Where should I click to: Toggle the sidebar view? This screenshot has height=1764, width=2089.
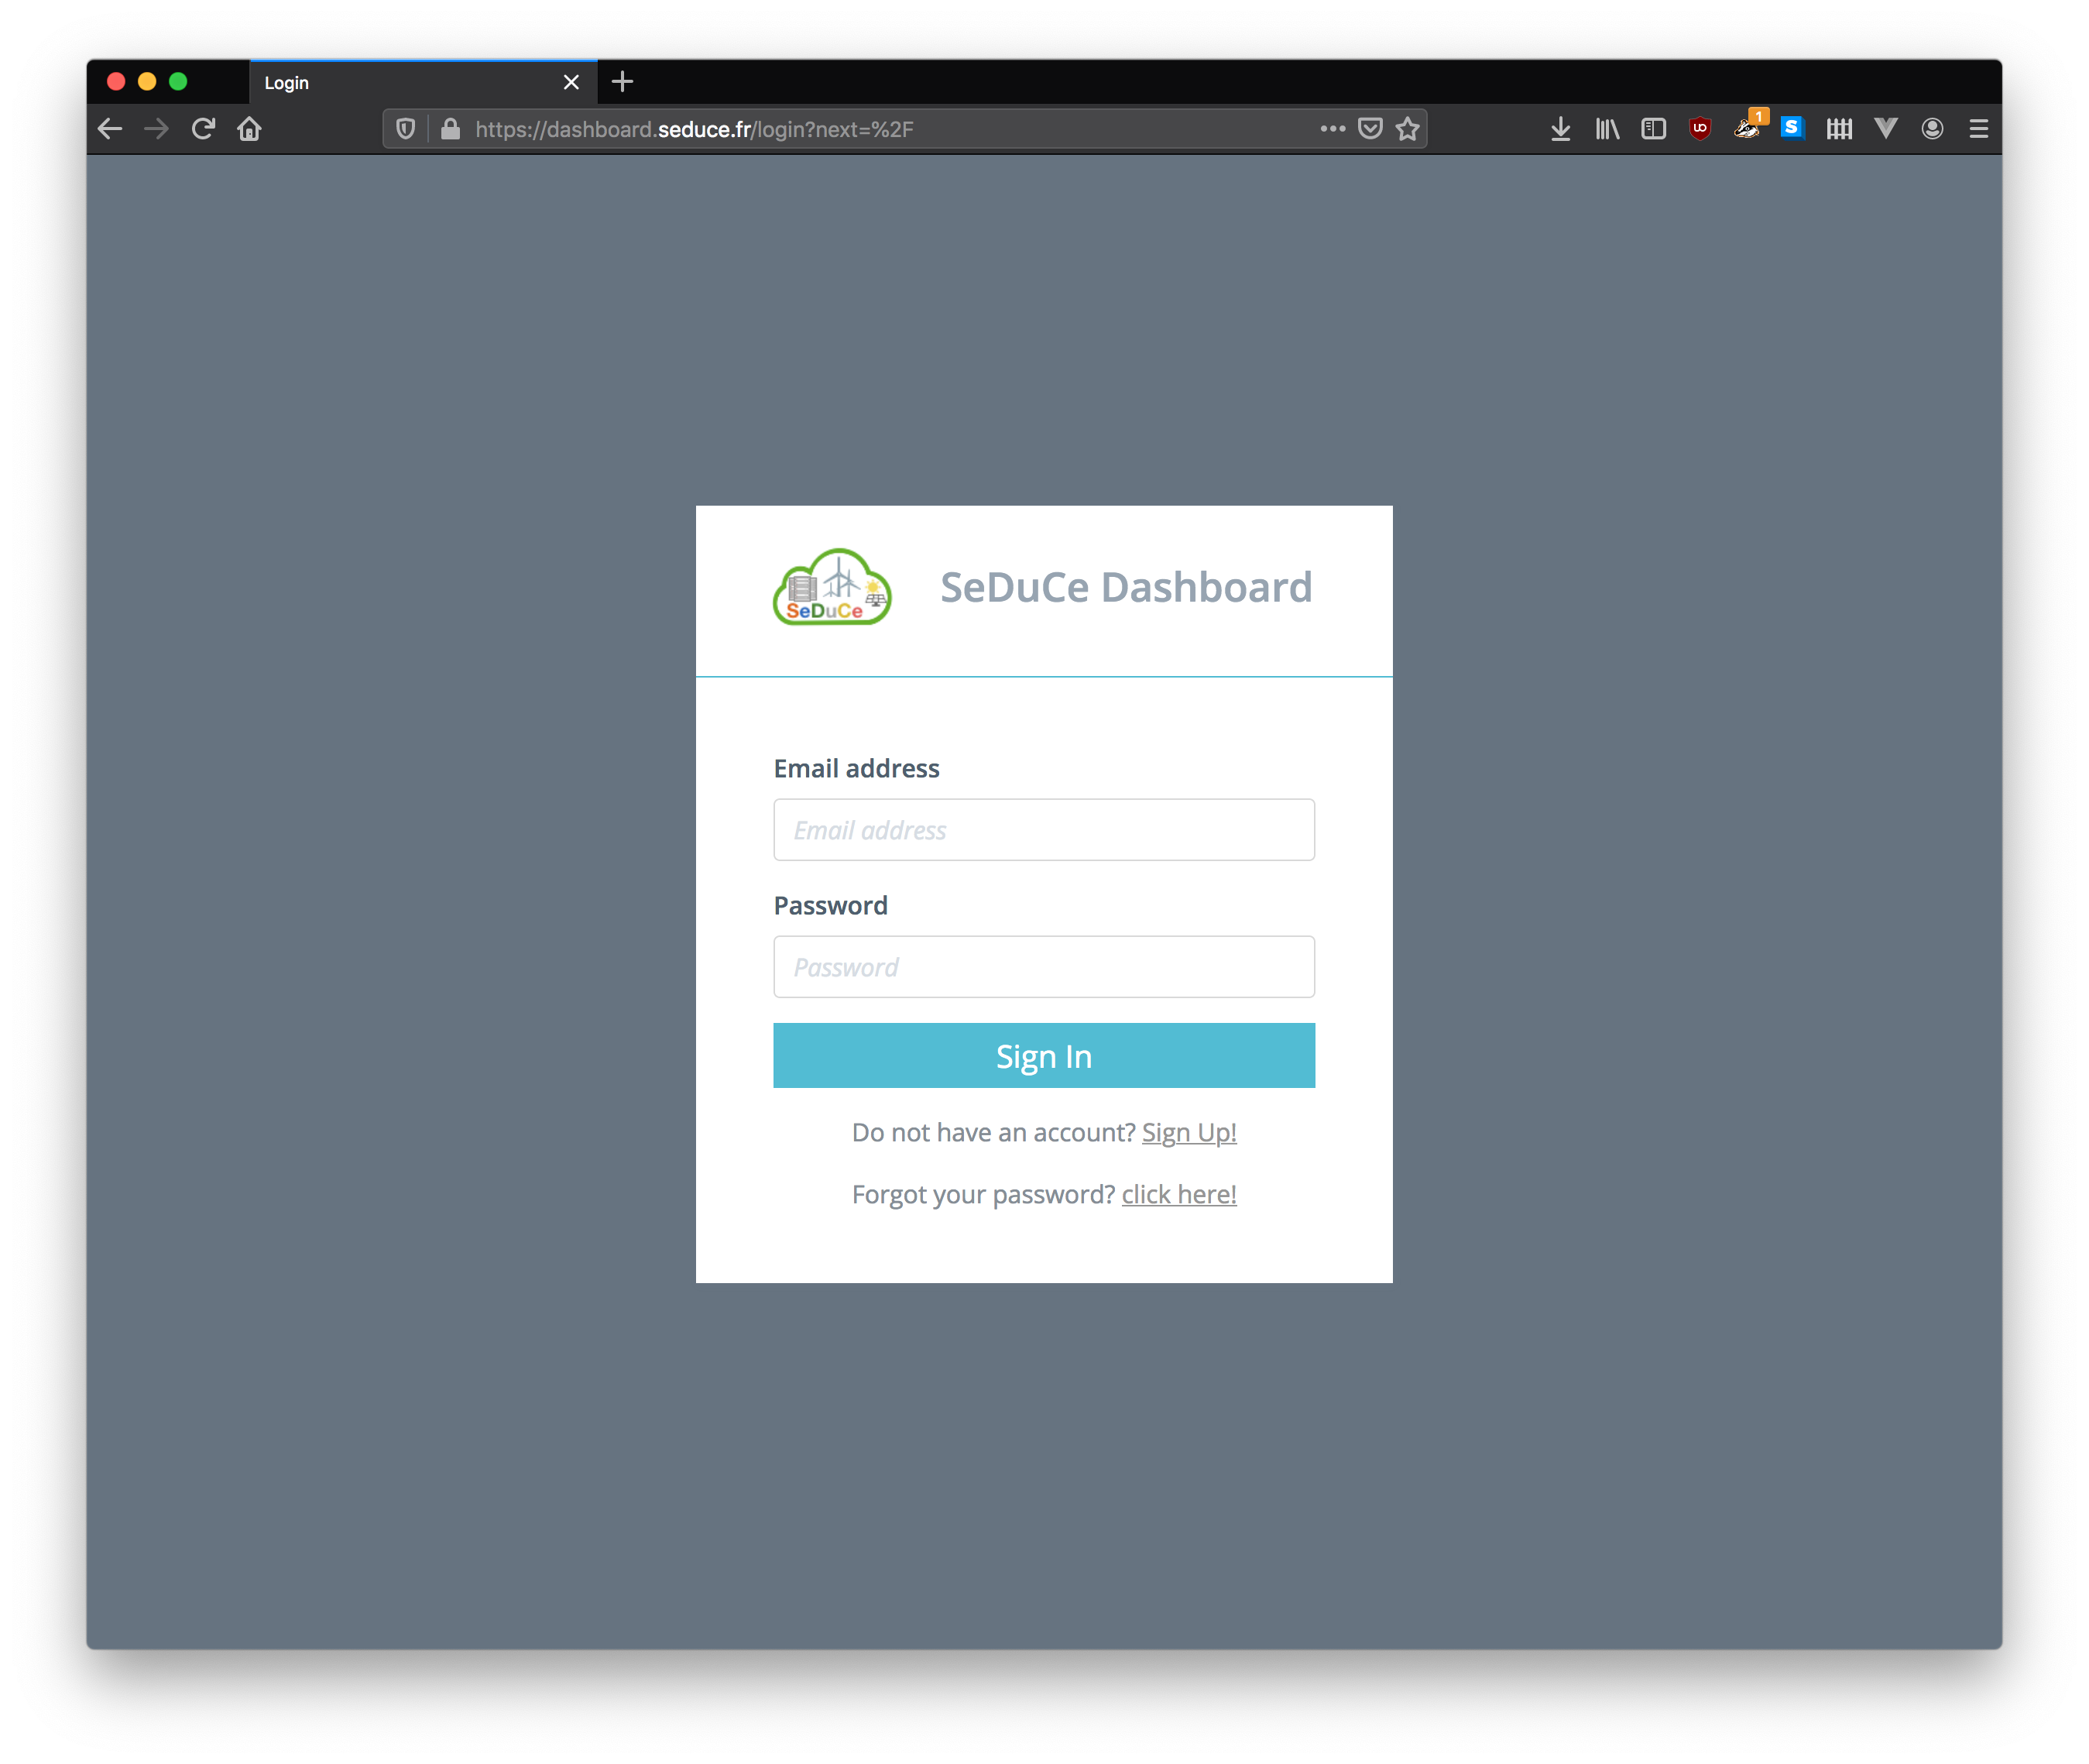(1653, 129)
